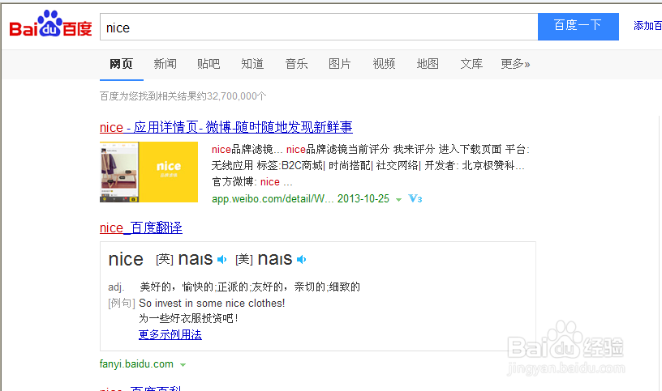Play the British pronunciation of nice
662x391 pixels.
pos(221,260)
